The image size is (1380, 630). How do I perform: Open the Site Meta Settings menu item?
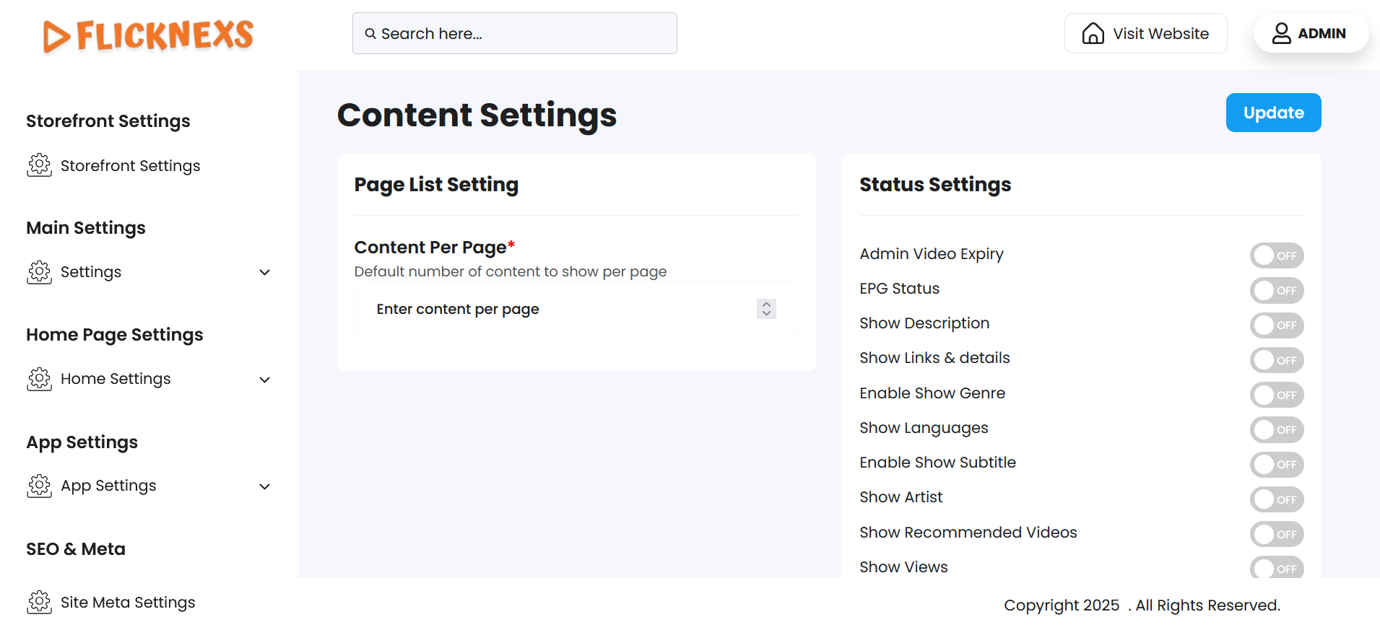128,603
